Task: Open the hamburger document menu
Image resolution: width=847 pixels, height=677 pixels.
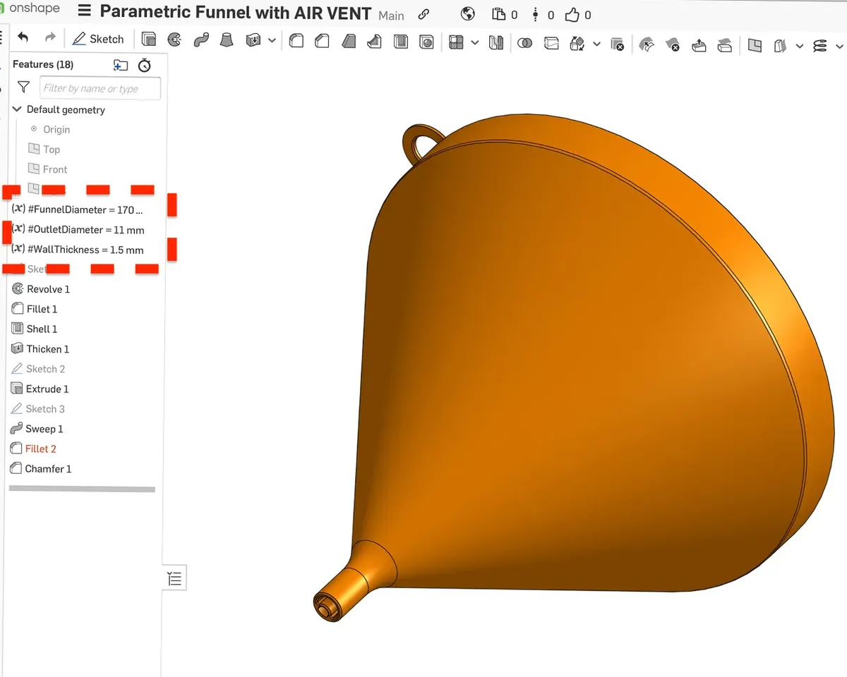Action: point(84,12)
